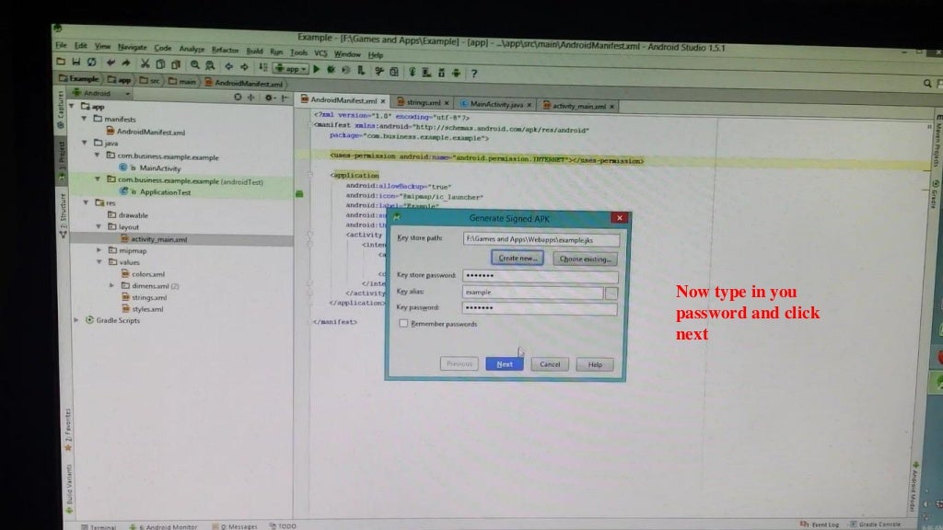Click the Attach debugger to process icon
The width and height of the screenshot is (943, 530).
361,70
